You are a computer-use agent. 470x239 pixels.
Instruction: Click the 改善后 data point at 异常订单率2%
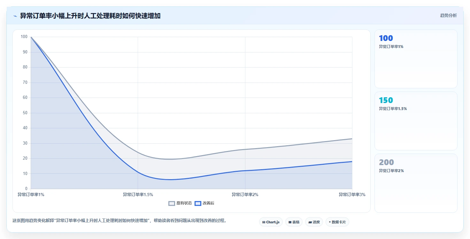click(x=245, y=171)
